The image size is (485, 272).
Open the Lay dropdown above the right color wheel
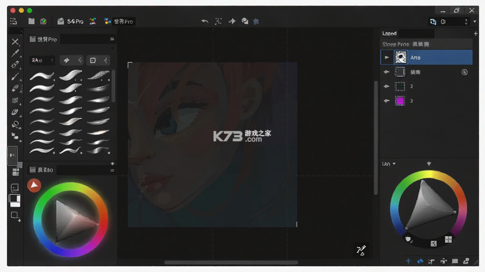(x=389, y=164)
